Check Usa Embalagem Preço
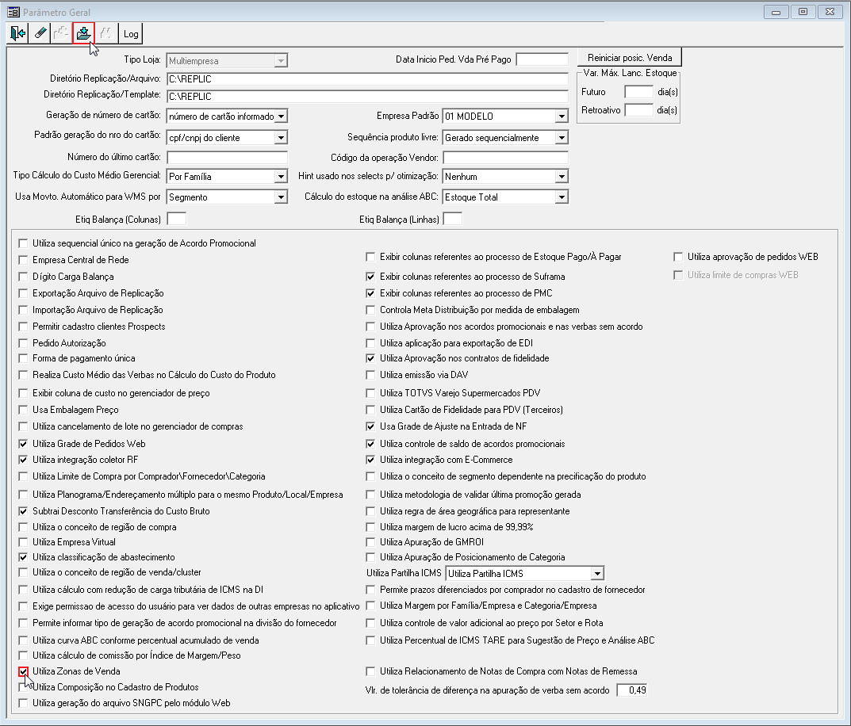Viewport: 851px width, 726px height. 23,410
